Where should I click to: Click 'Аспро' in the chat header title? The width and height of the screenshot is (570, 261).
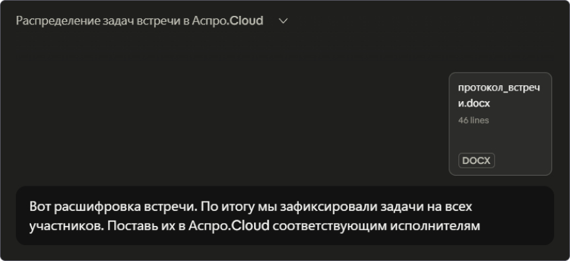click(x=211, y=21)
